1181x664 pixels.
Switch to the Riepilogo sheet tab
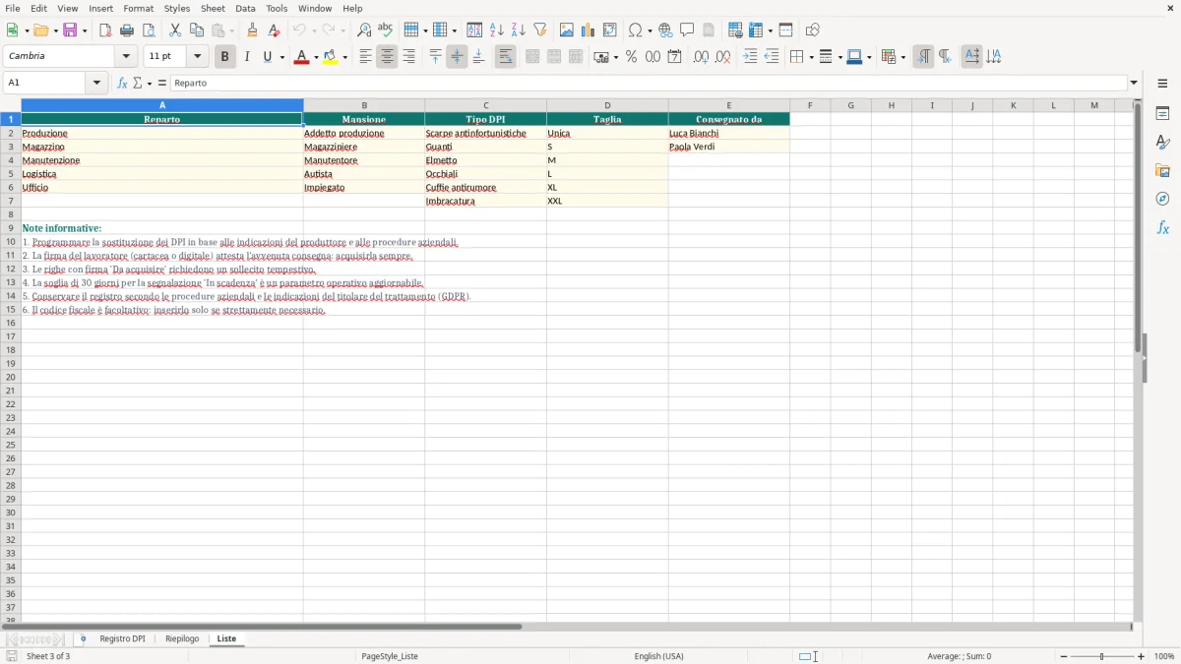(182, 638)
